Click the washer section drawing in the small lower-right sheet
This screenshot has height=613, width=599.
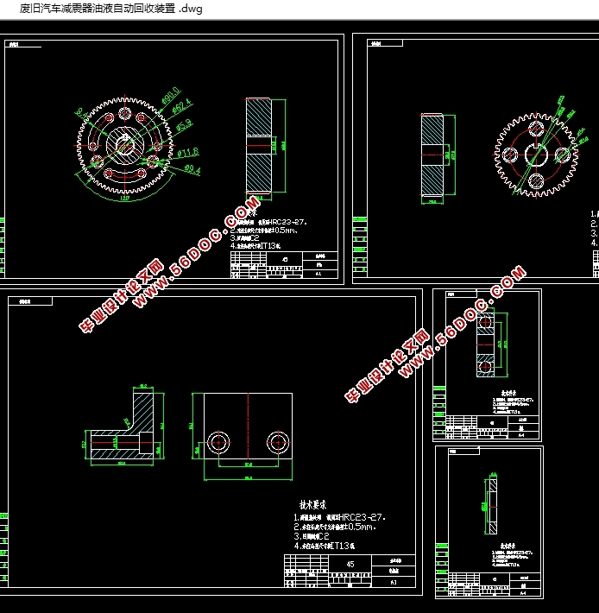coord(493,506)
